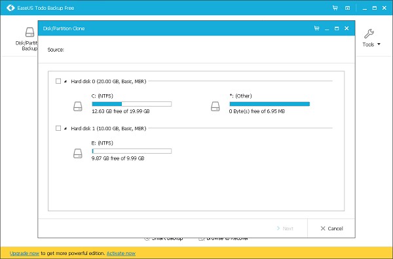Screen dimensions: 393x259
Task: Click the Activate now link
Action: tap(121, 253)
